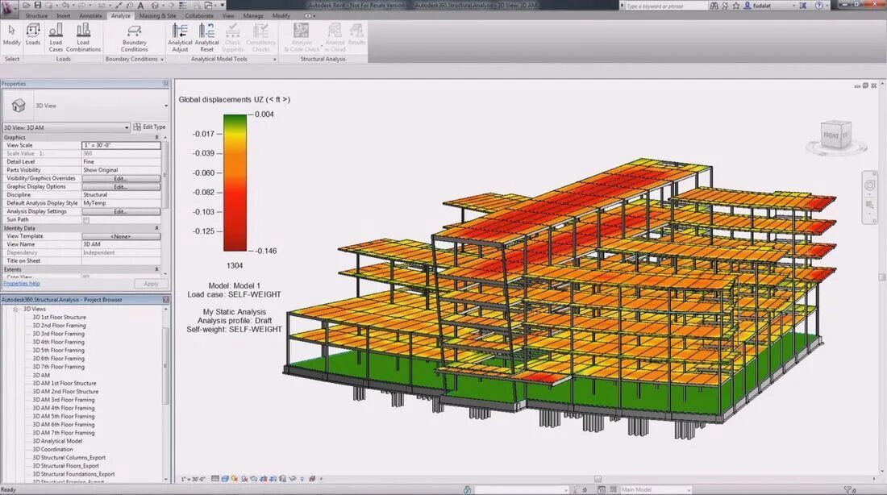Click the Edit Type icon
The image size is (887, 495).
point(137,127)
